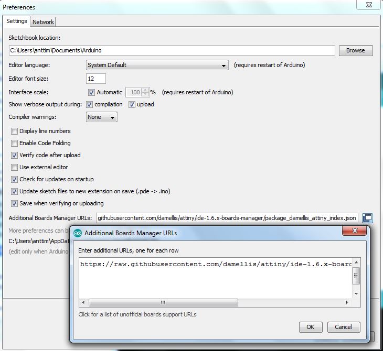Image resolution: width=383 pixels, height=351 pixels.
Task: Enable Code Folding checkbox
Action: (x=14, y=143)
